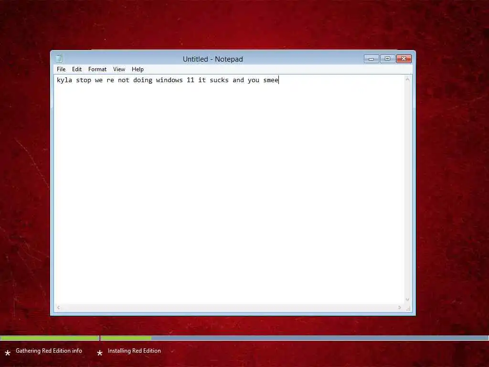
Task: Click the "Gathering Red Edition info" label
Action: click(x=49, y=351)
